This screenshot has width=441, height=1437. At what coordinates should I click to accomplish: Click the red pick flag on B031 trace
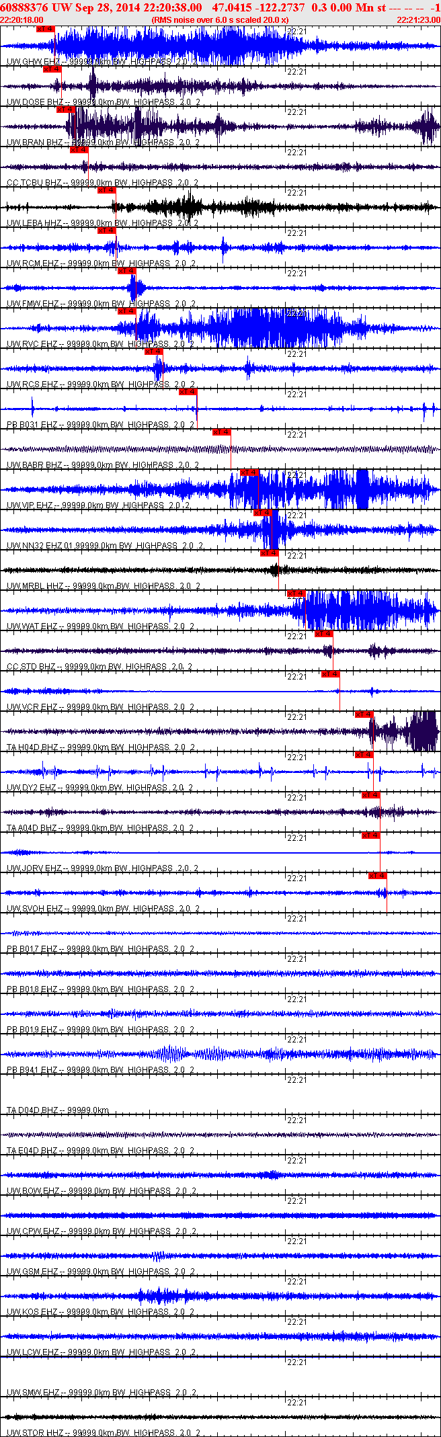click(188, 392)
